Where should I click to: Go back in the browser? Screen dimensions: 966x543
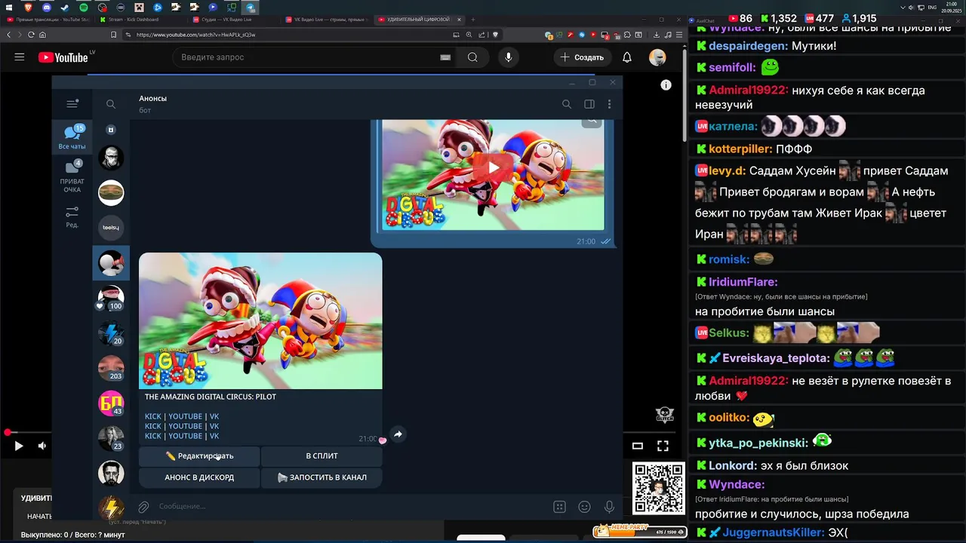(9, 35)
